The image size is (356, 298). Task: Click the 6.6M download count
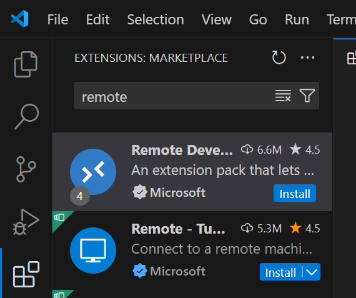pyautogui.click(x=261, y=150)
